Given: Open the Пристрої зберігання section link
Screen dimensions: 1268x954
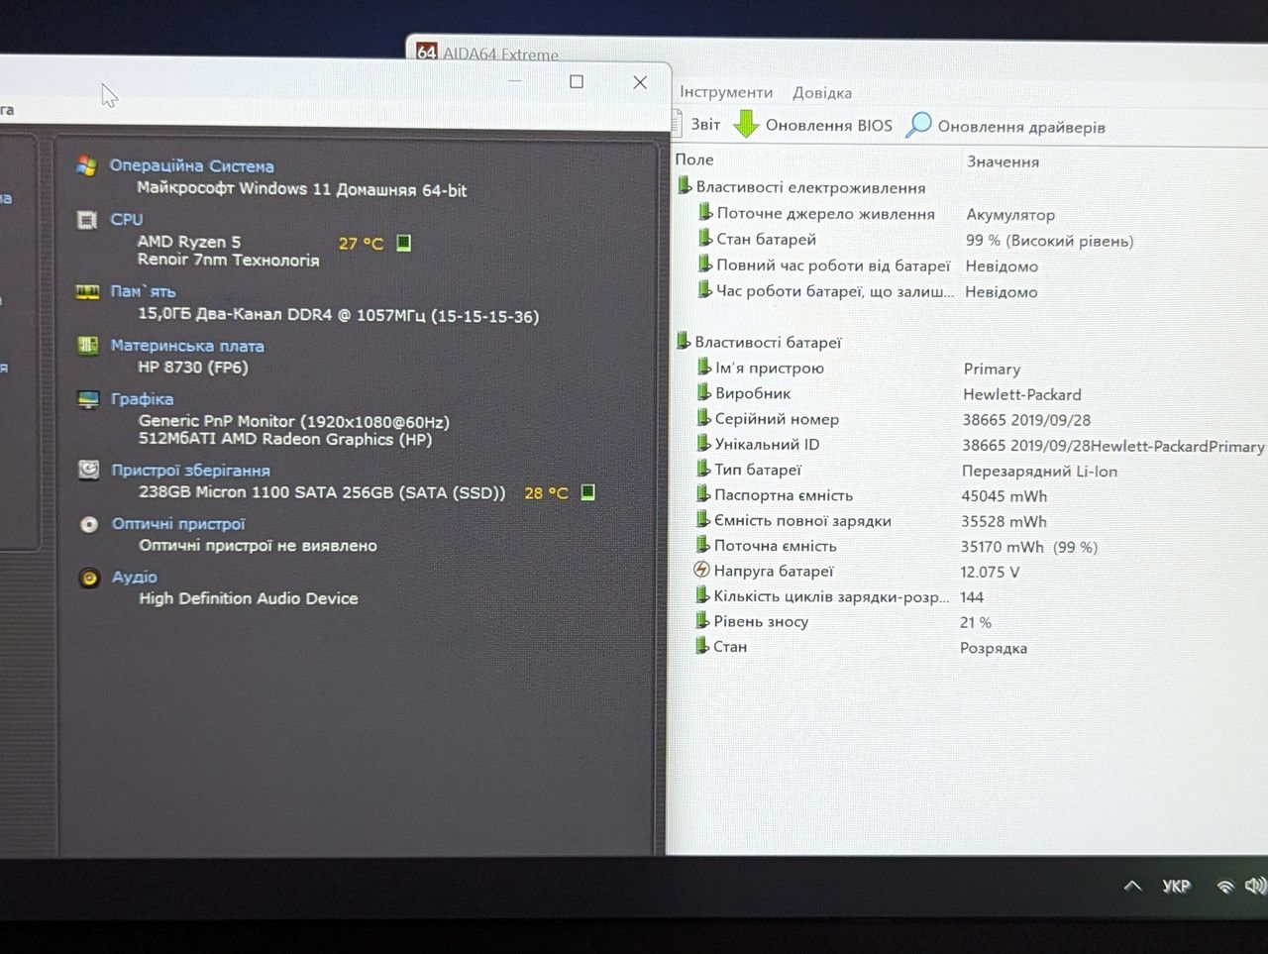Looking at the screenshot, I should click(x=190, y=471).
